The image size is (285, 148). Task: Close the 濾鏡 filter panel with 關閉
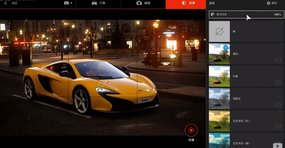272,3
